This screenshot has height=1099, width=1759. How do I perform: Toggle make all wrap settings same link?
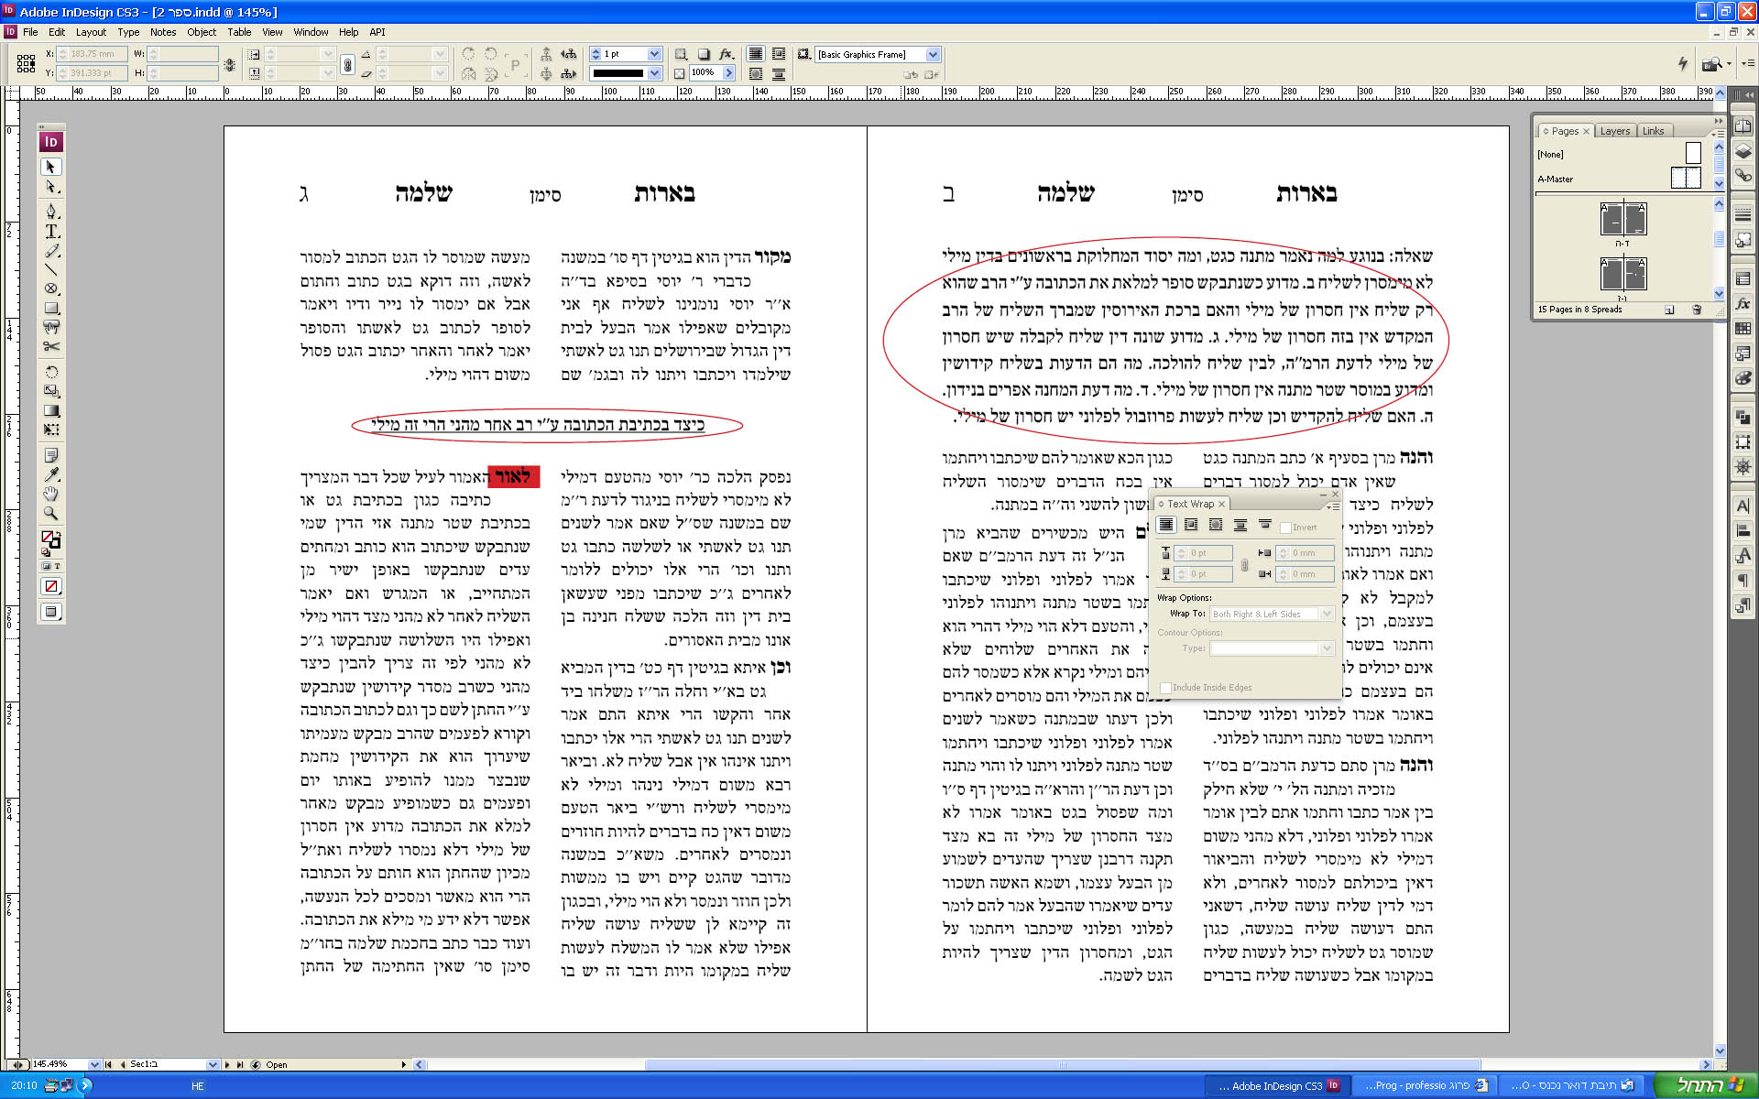[x=1244, y=564]
